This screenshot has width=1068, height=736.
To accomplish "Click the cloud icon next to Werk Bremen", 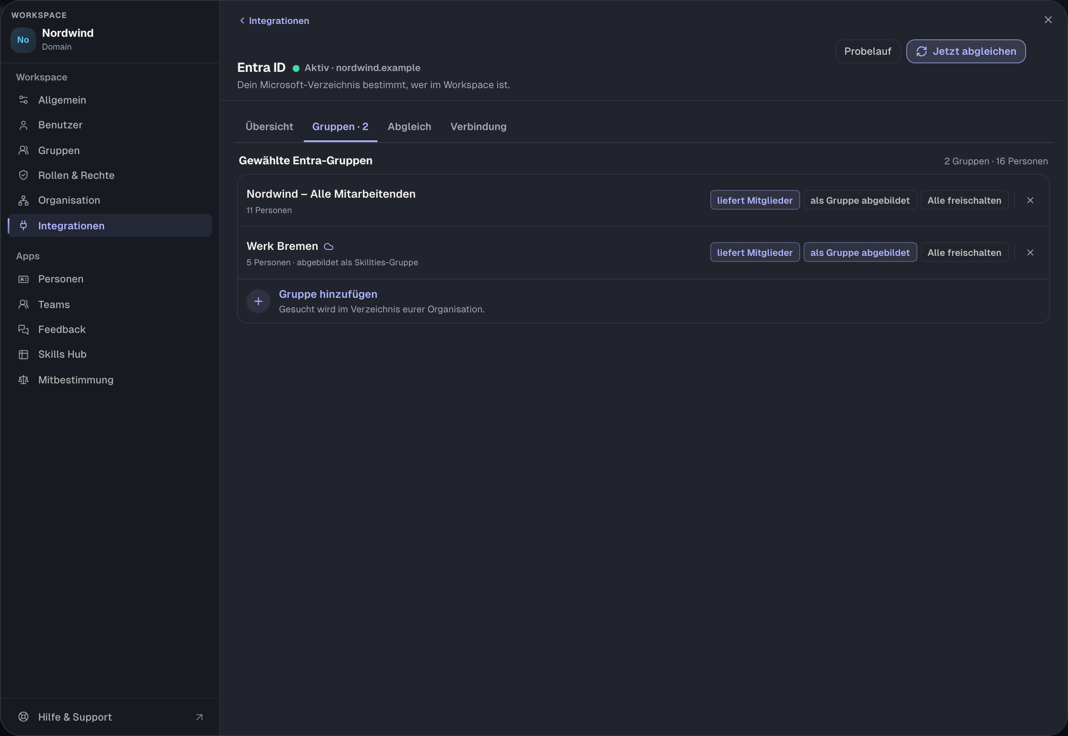I will [328, 247].
